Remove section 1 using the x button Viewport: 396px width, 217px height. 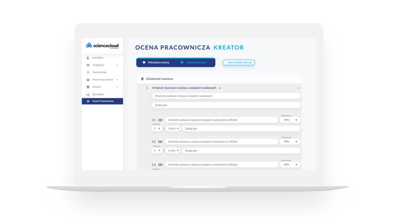tap(299, 88)
